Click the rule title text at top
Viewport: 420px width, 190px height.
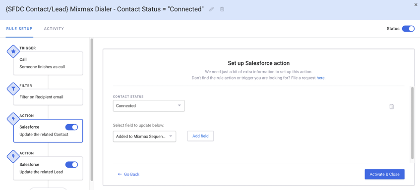(x=105, y=9)
